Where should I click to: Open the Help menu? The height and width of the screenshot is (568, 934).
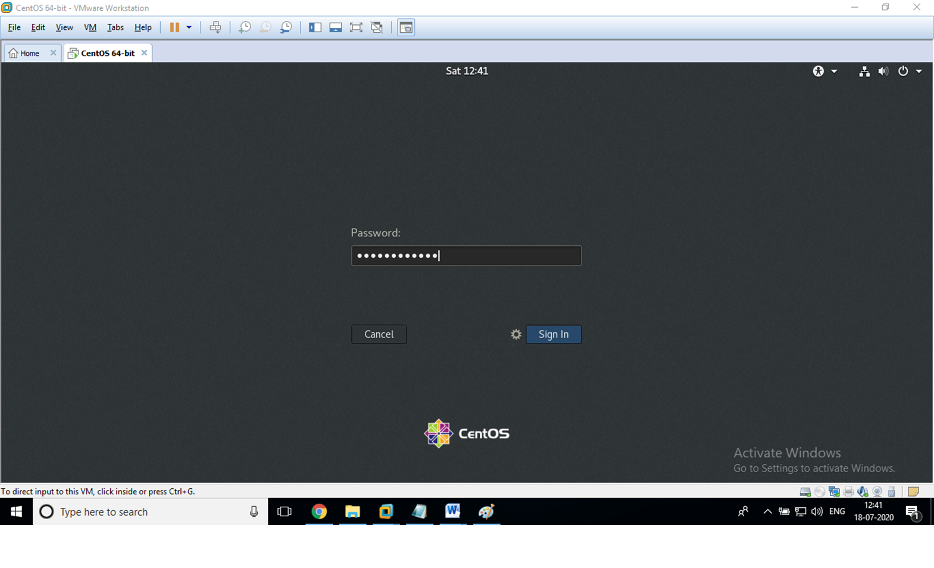pos(143,27)
